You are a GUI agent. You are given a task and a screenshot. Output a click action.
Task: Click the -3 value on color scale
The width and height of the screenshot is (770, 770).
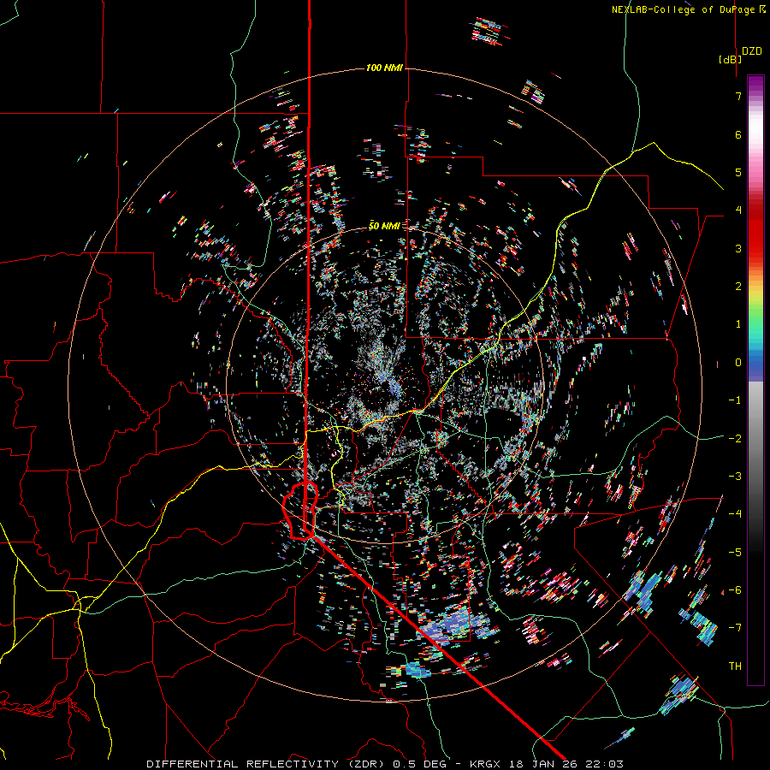coord(735,477)
